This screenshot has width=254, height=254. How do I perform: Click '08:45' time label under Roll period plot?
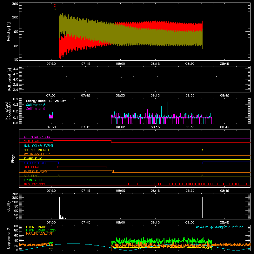click(224, 96)
